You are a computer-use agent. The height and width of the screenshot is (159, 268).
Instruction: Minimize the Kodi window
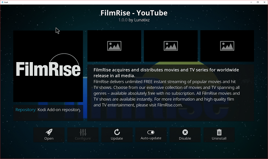[x=251, y=2]
